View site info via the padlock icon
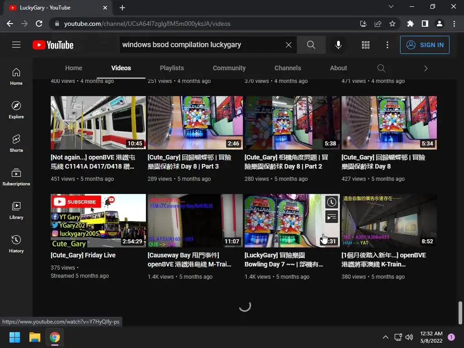The height and width of the screenshot is (348, 464). (57, 24)
